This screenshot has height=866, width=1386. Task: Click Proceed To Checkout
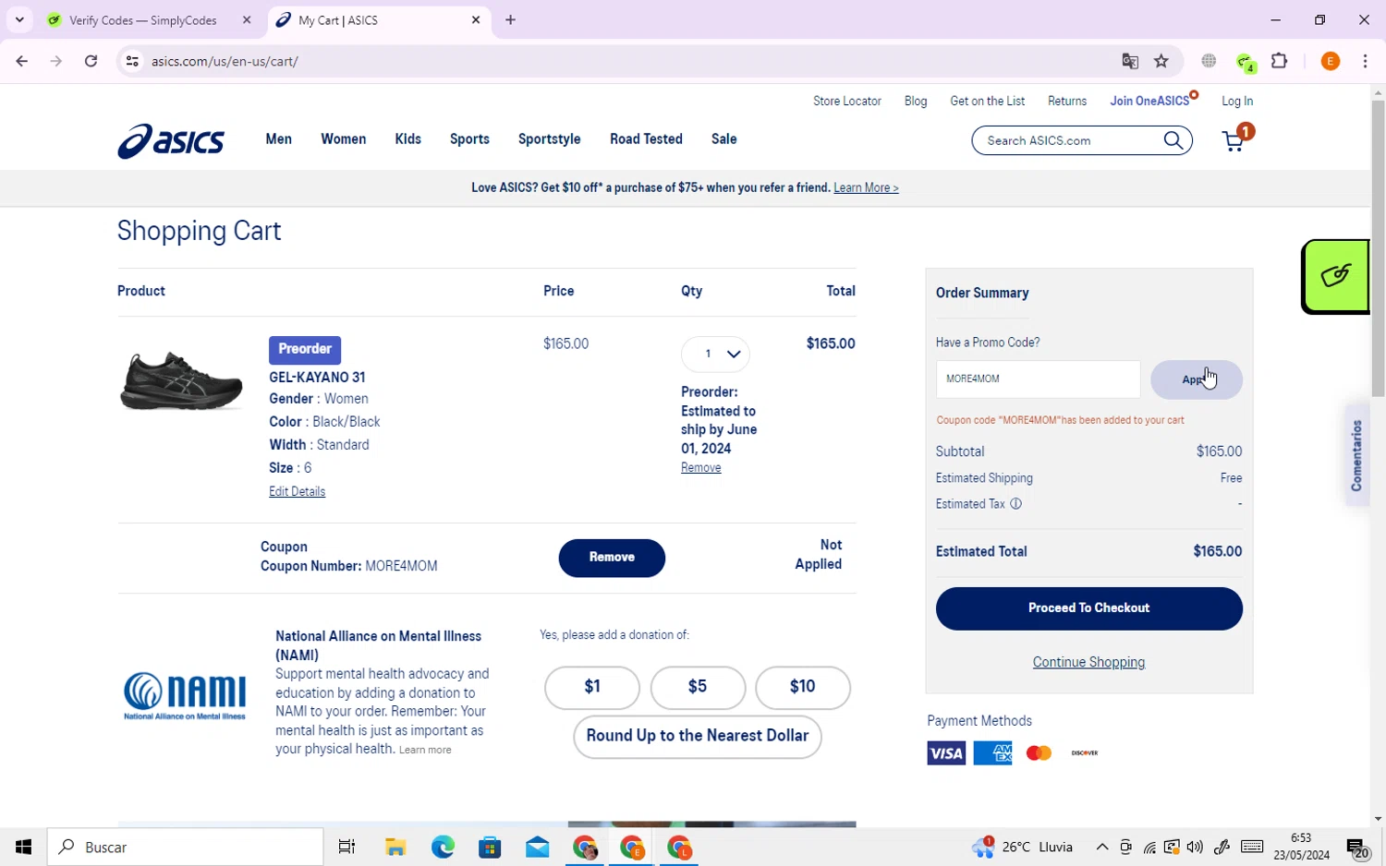(x=1089, y=608)
